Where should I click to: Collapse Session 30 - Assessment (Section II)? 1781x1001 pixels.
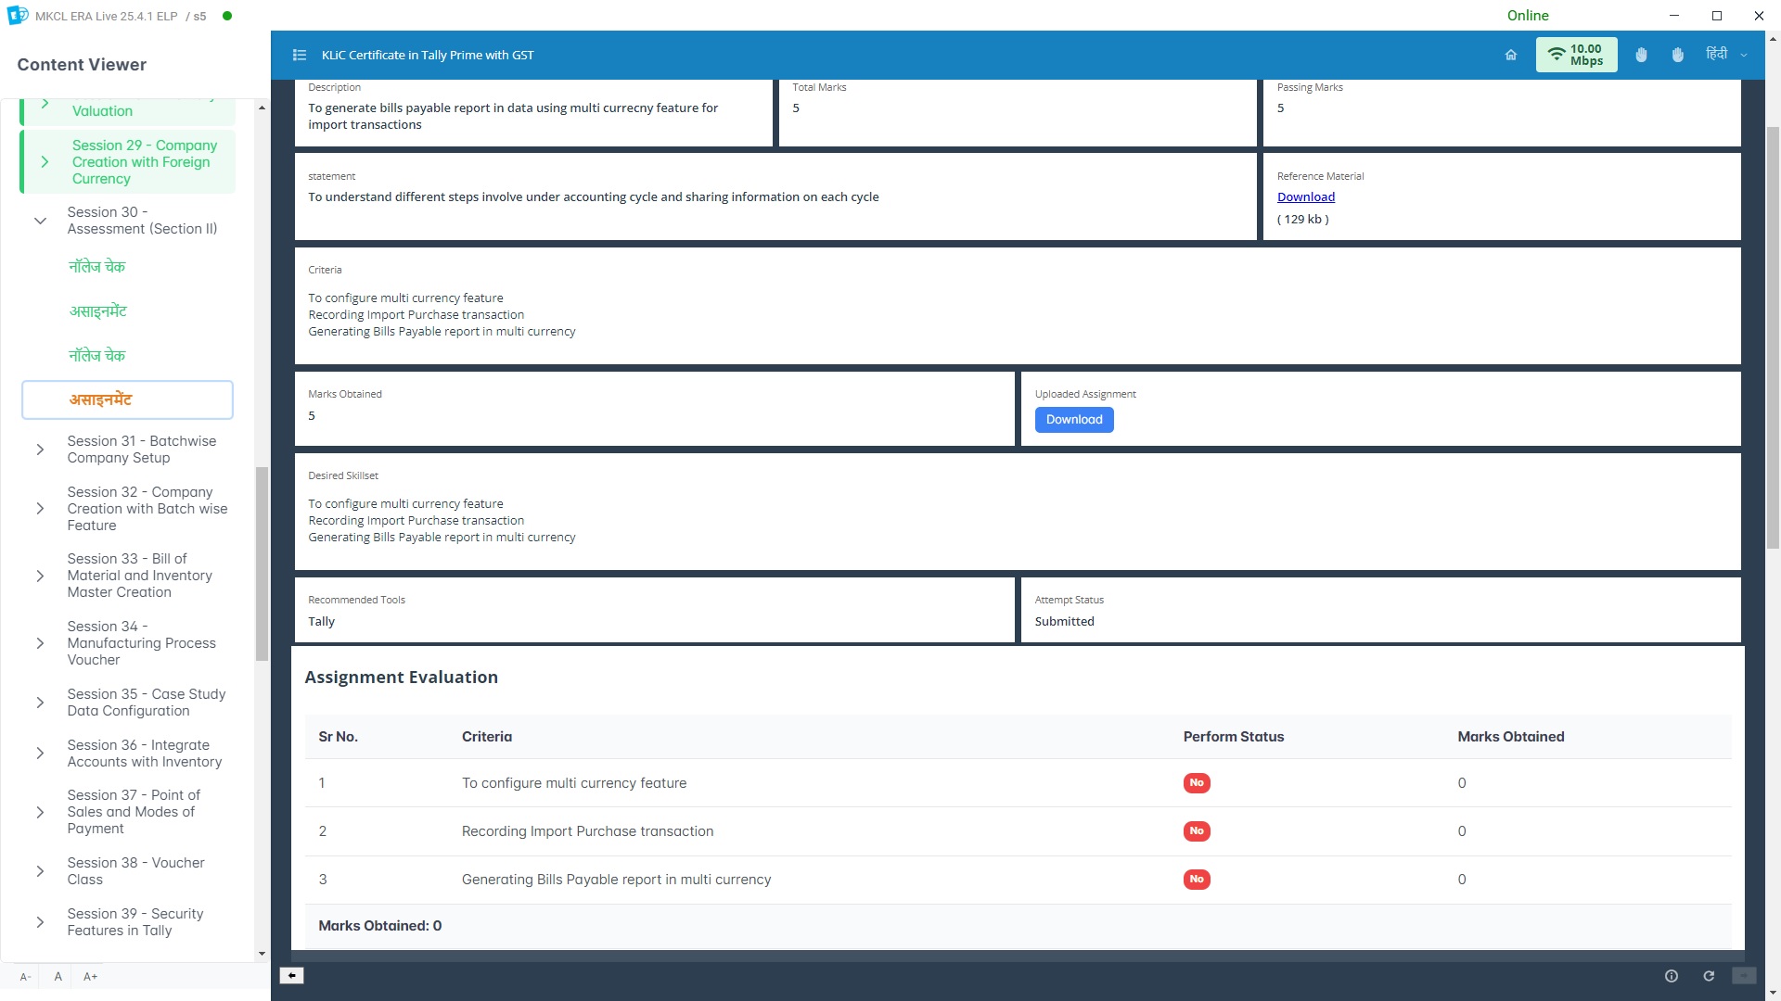(x=40, y=221)
